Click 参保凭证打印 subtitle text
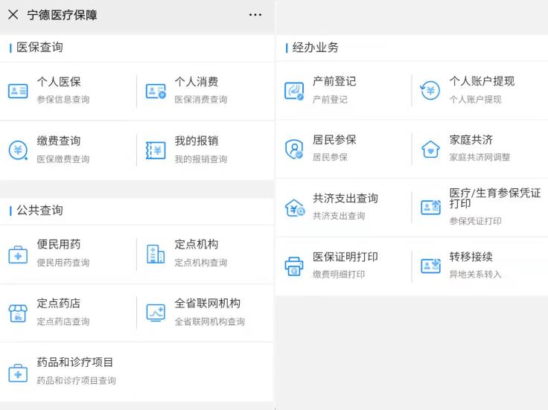This screenshot has height=410, width=548. pos(475,221)
